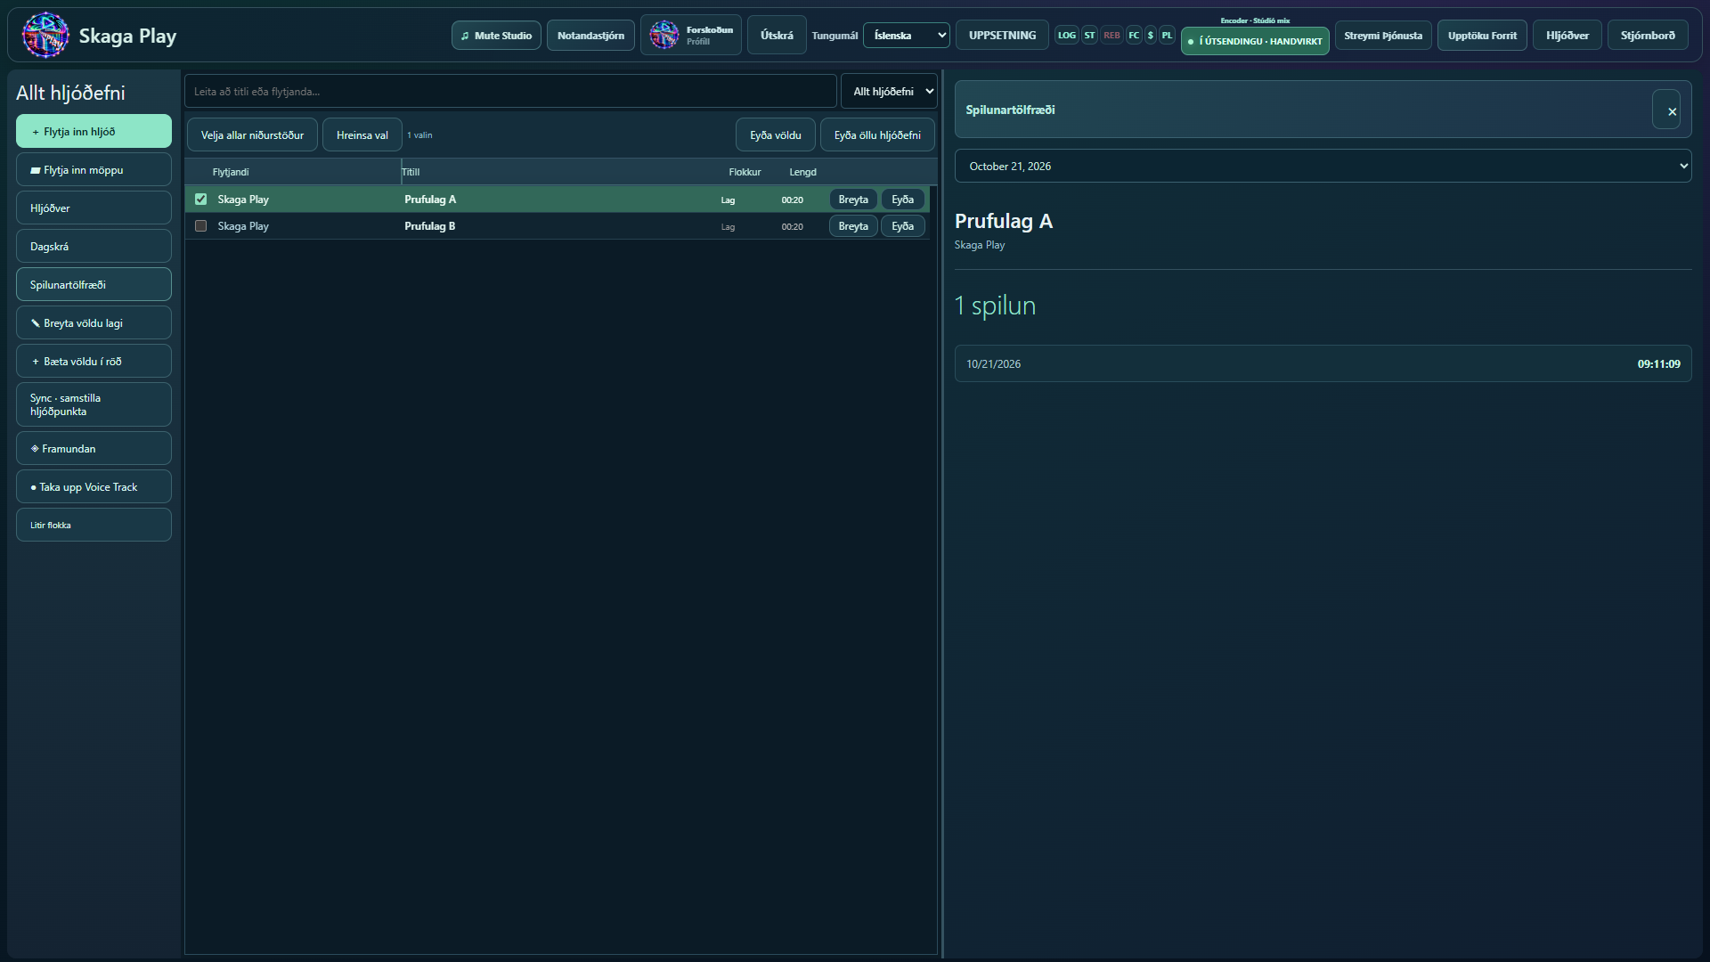Click Eyða völdu button
Image resolution: width=1710 pixels, height=962 pixels.
click(775, 135)
